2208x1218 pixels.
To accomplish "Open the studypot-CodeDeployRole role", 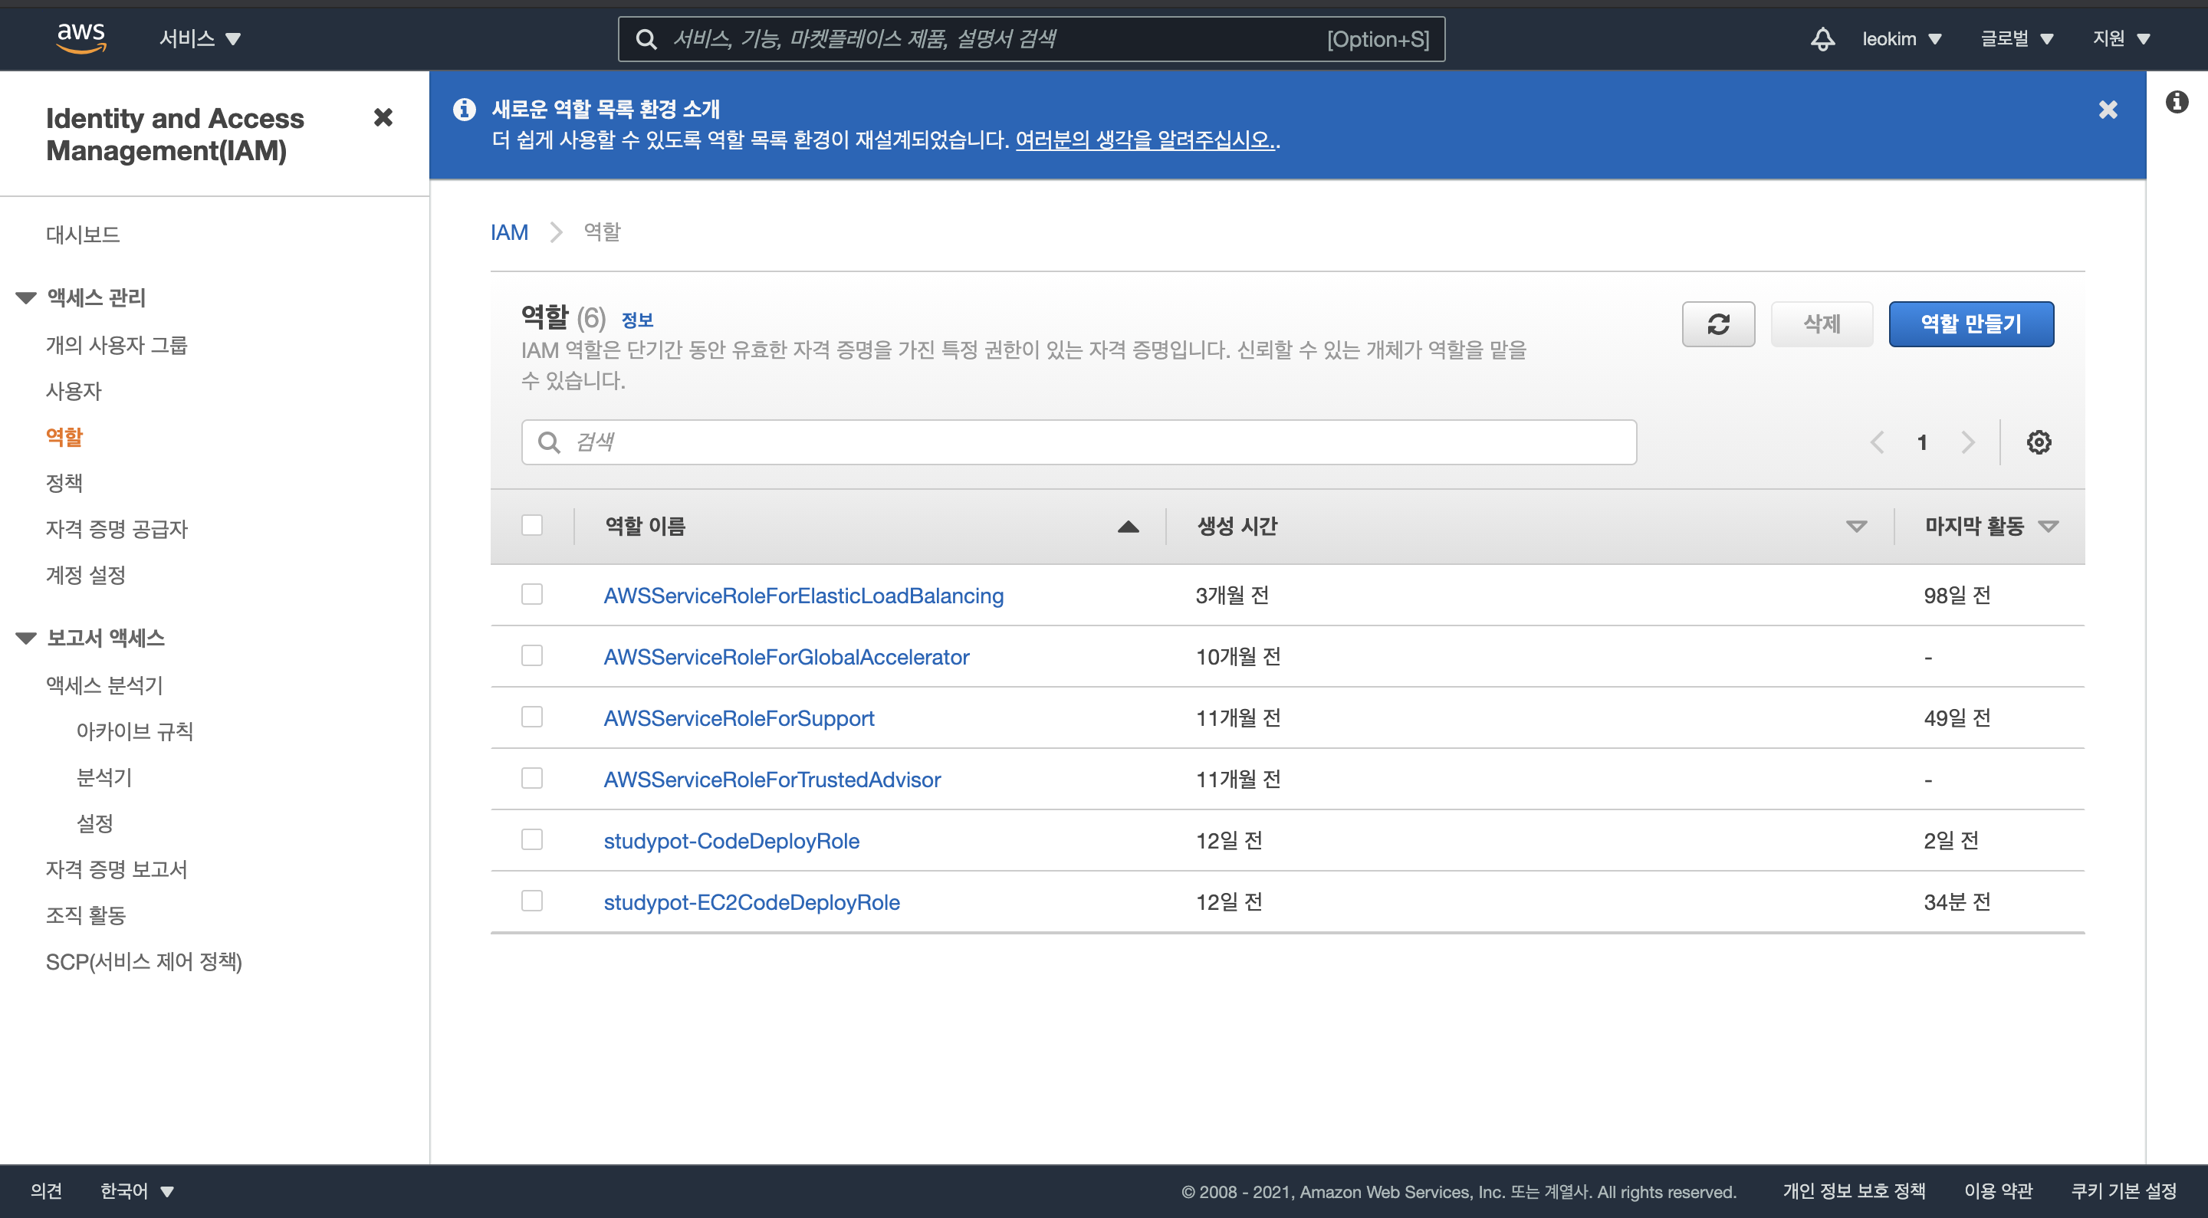I will click(731, 841).
